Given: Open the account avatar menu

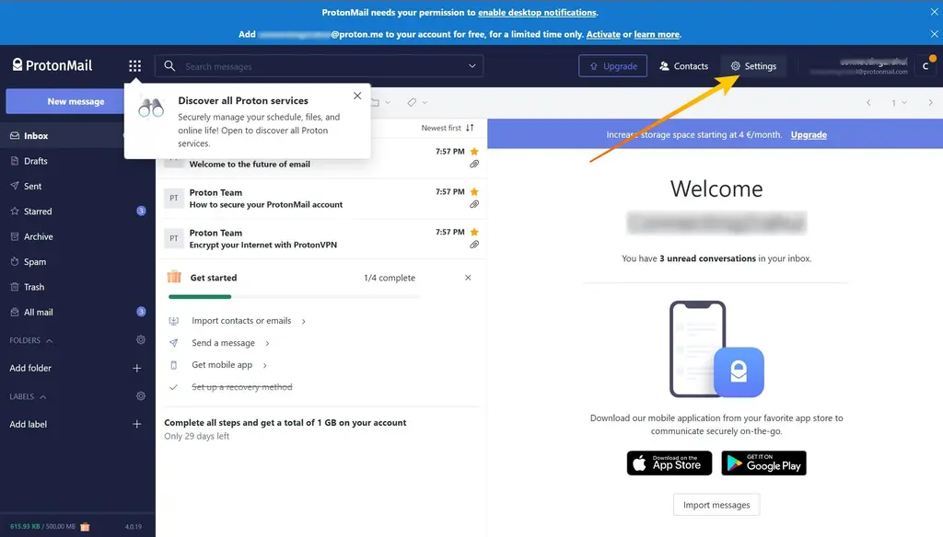Looking at the screenshot, I should pos(926,66).
